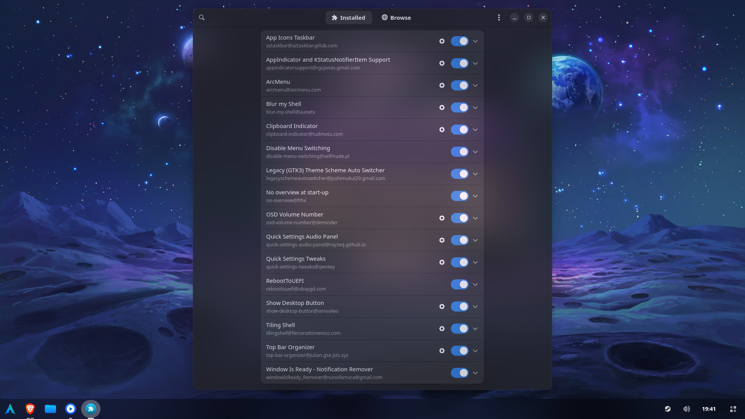Expand details for App Icons Taskbar
Viewport: 745px width, 419px height.
point(475,41)
